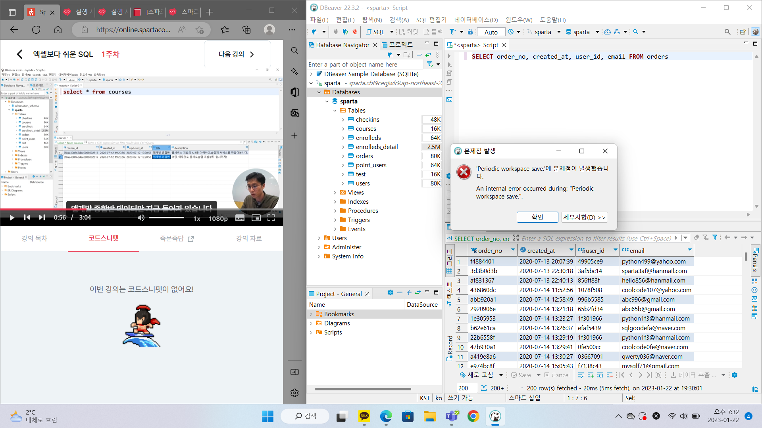762x428 pixels.
Task: Click the add row icon in results toolbar
Action: click(x=591, y=375)
